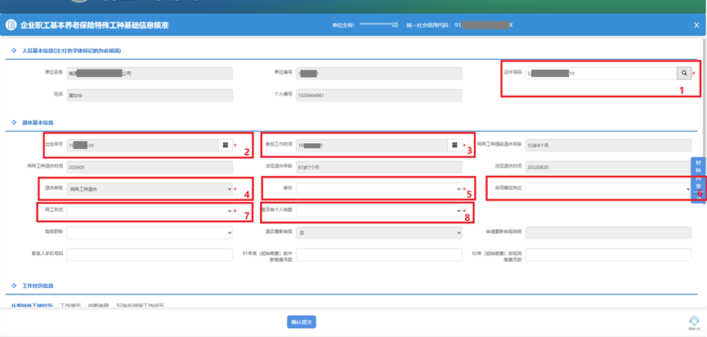Screen dimensions: 707x337
Task: Click the search icon beside 证件号码 field
Action: 683,73
